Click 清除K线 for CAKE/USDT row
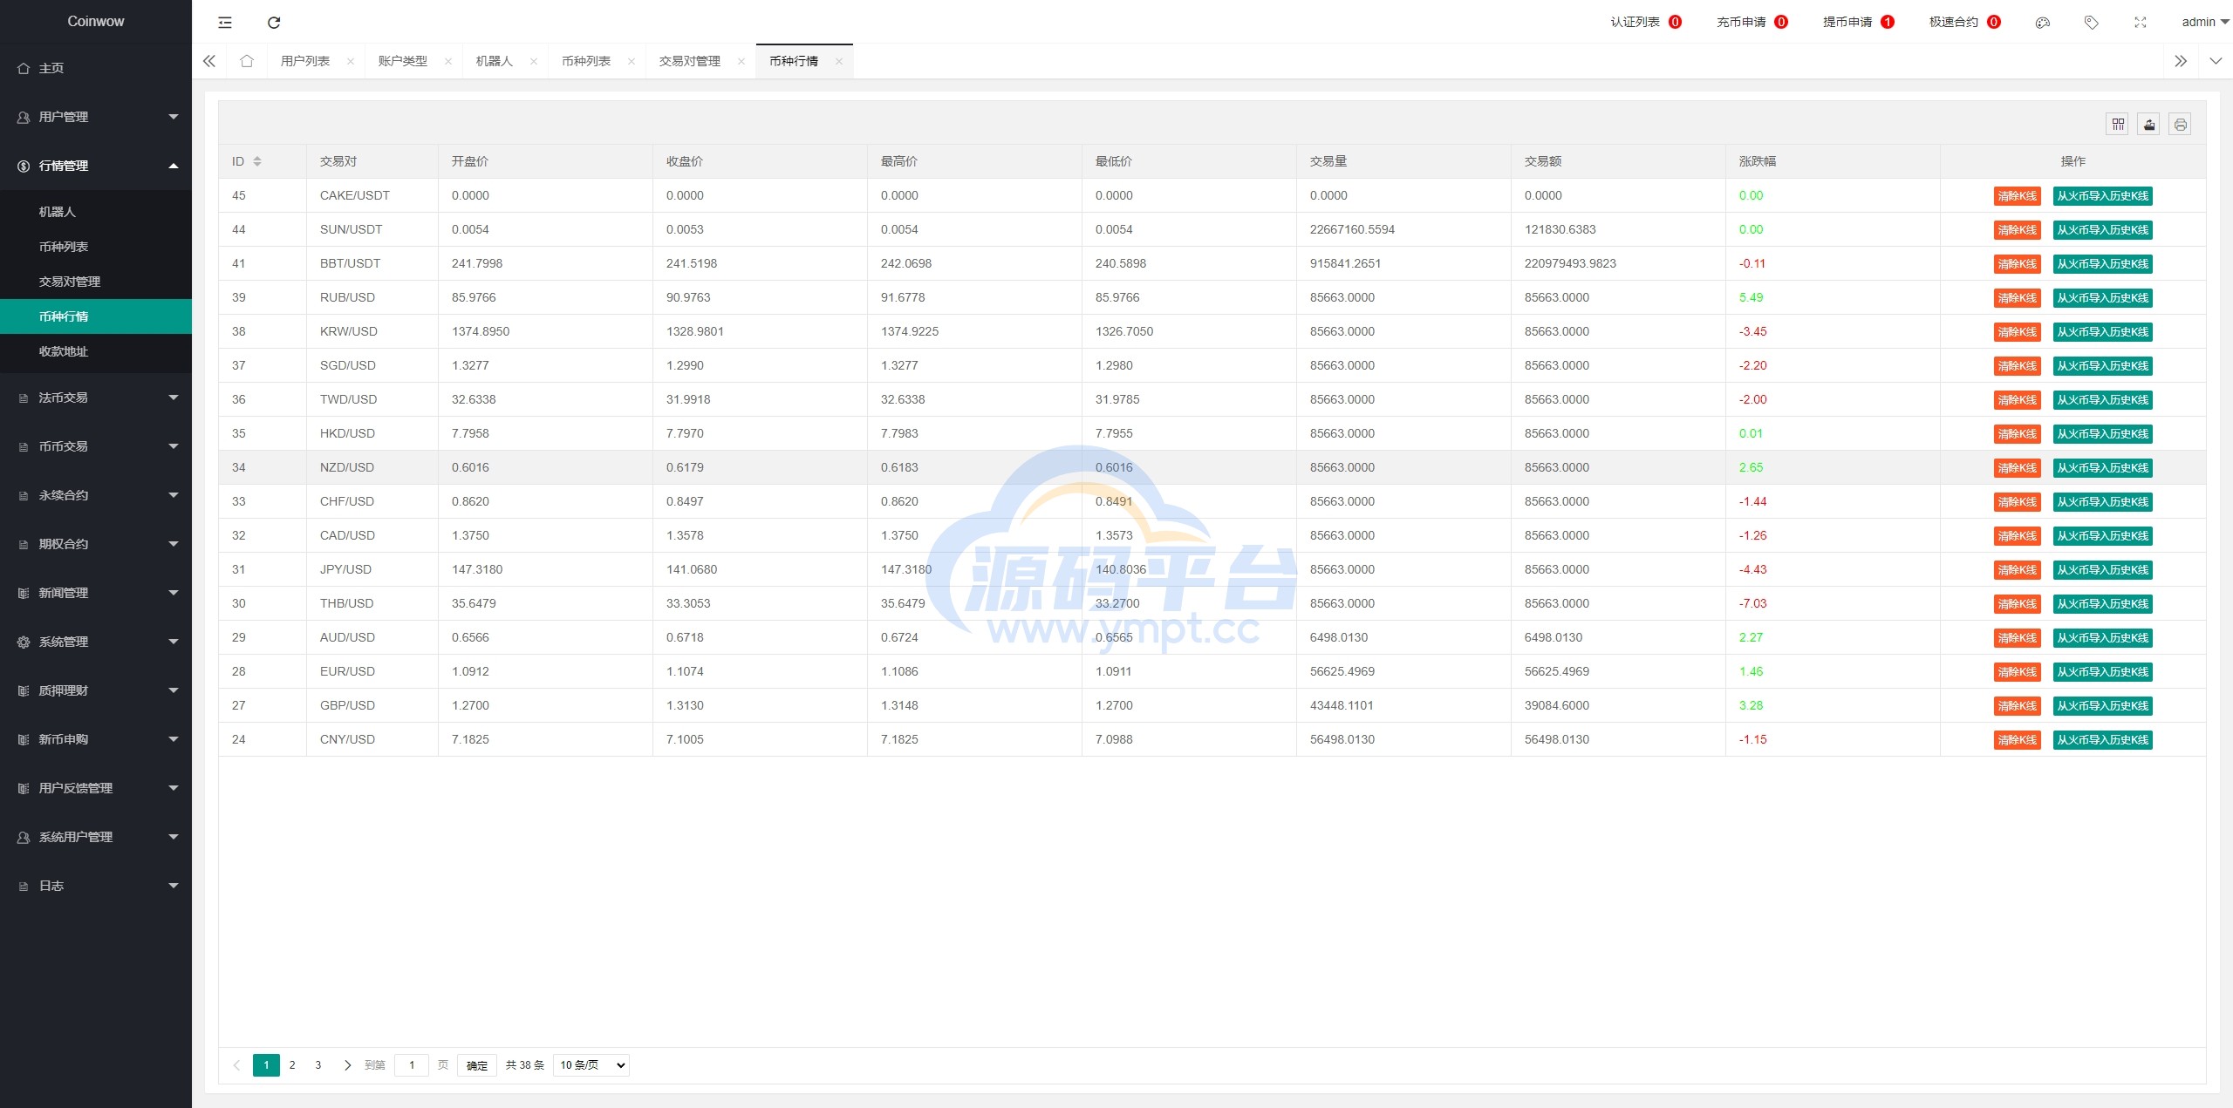2233x1108 pixels. 2017,196
